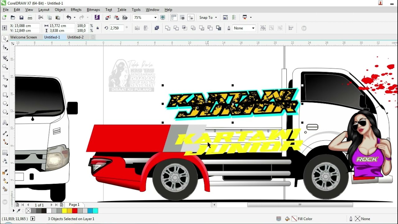Open the outline width None dropdown
398x224 pixels.
(x=253, y=28)
